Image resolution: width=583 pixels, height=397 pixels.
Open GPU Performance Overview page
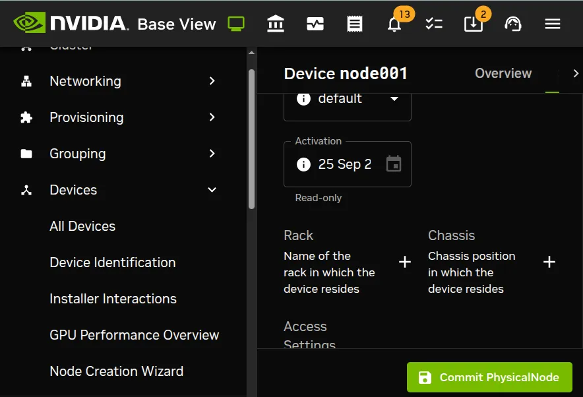(135, 335)
